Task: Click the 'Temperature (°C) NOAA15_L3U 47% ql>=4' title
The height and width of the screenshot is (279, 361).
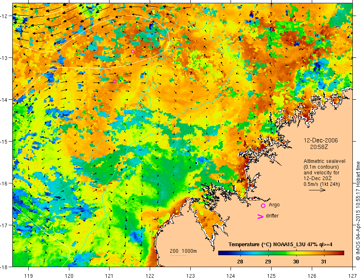Action: (x=280, y=245)
